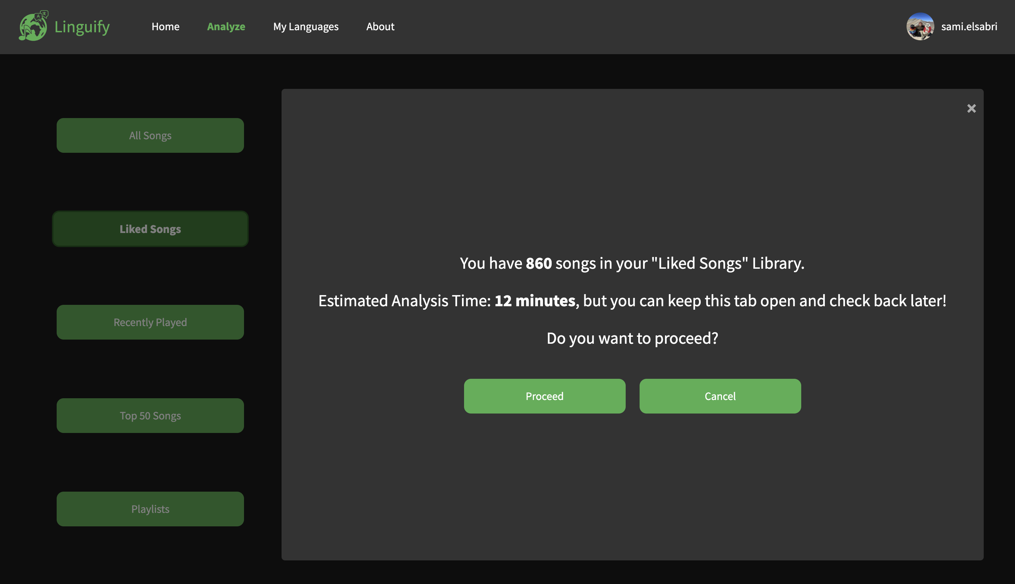Click the sami.elsabri username
This screenshot has height=584, width=1015.
pos(968,26)
